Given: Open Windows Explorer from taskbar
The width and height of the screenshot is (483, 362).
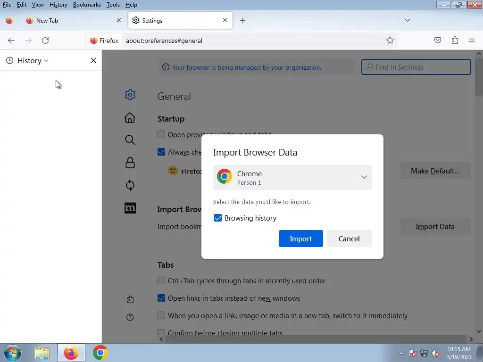Looking at the screenshot, I should [42, 353].
